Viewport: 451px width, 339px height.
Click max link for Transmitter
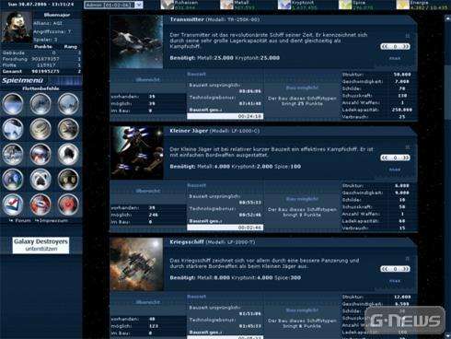click(395, 58)
